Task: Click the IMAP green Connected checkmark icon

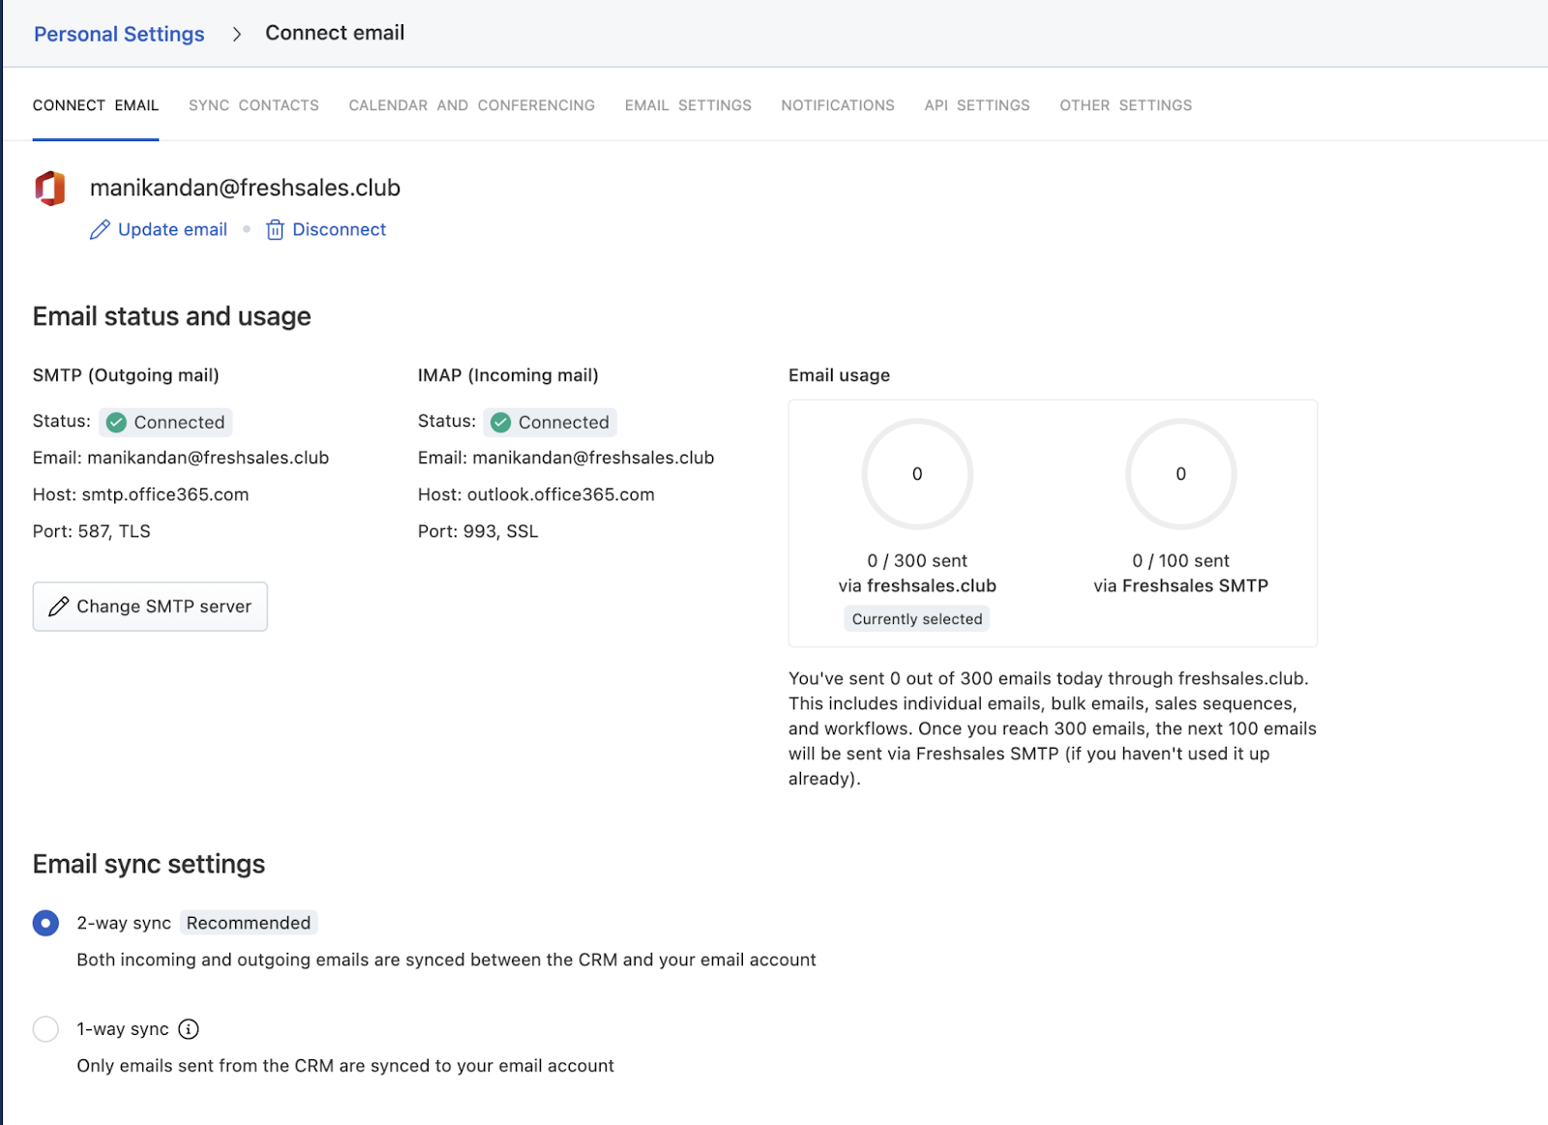Action: [500, 423]
